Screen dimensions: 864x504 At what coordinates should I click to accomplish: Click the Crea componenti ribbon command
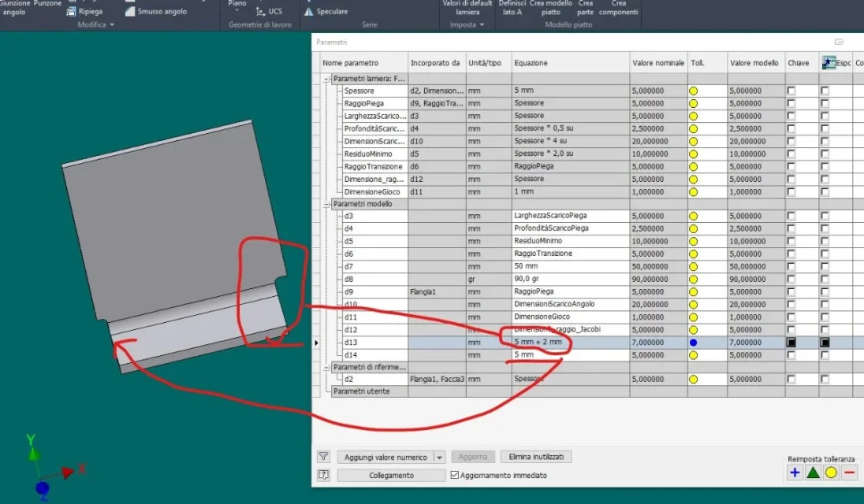click(x=618, y=8)
